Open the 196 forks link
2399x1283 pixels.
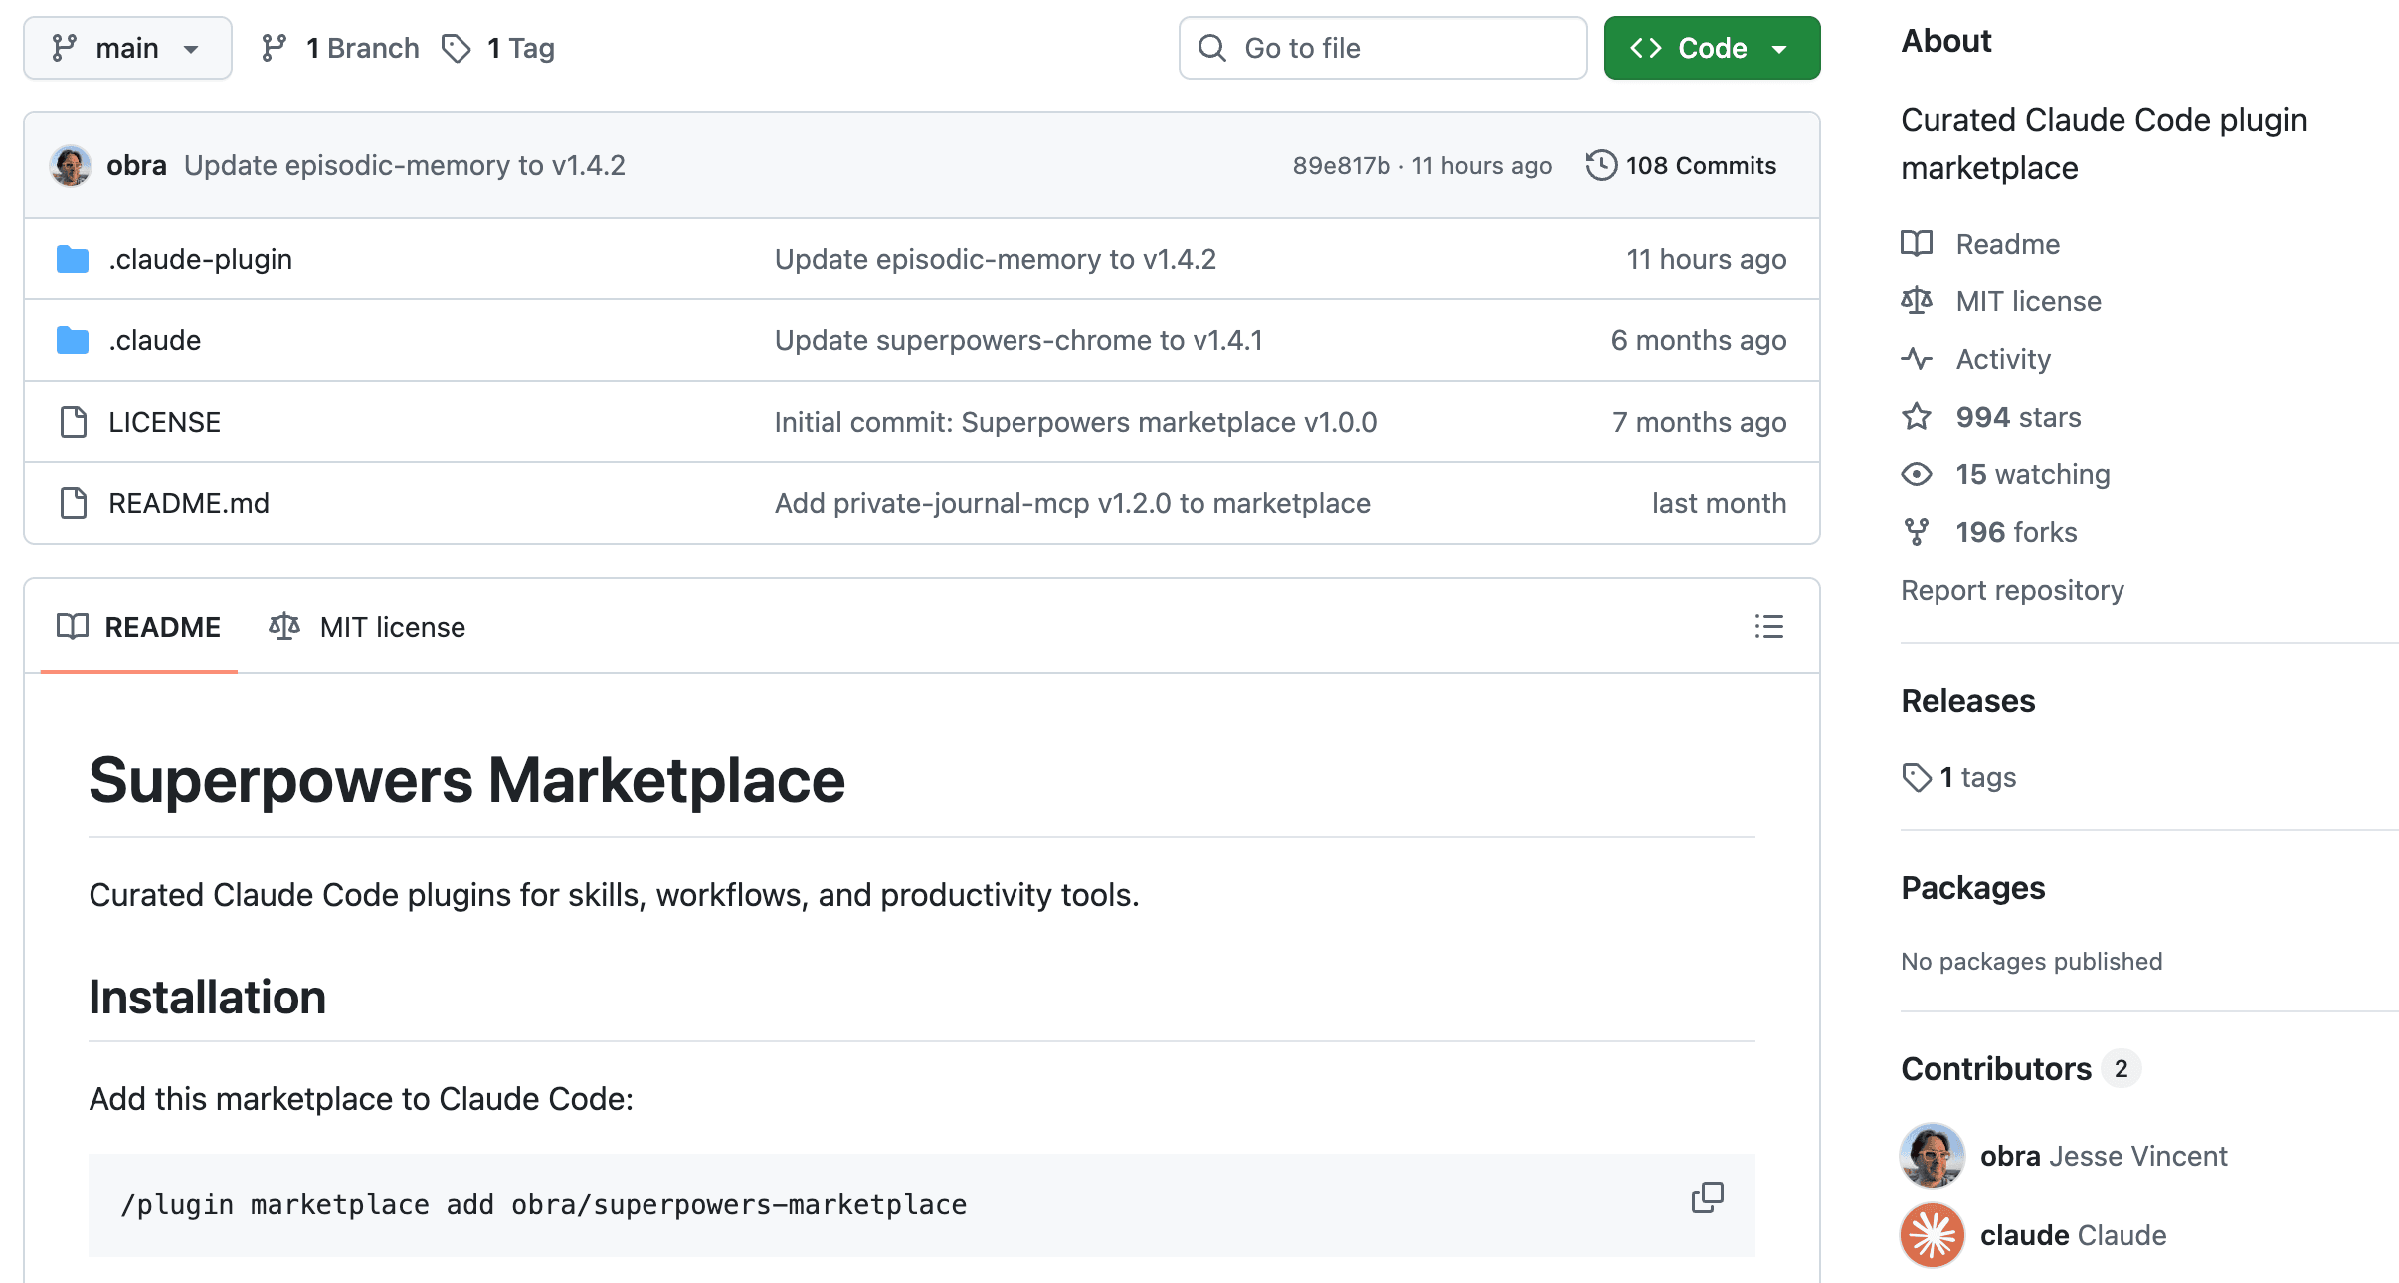coord(2016,532)
